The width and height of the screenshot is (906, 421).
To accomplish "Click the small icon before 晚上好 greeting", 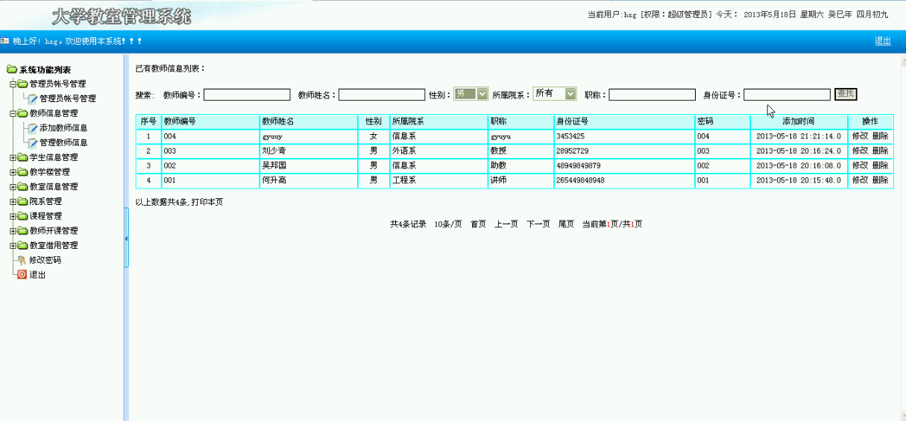I will click(x=5, y=41).
